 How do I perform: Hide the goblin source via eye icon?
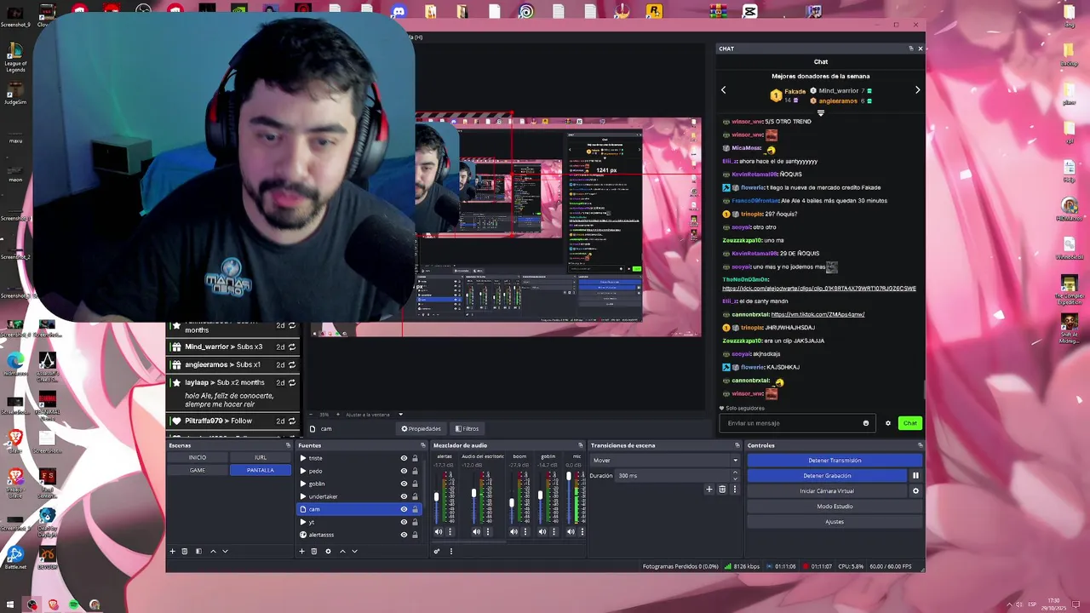click(404, 484)
